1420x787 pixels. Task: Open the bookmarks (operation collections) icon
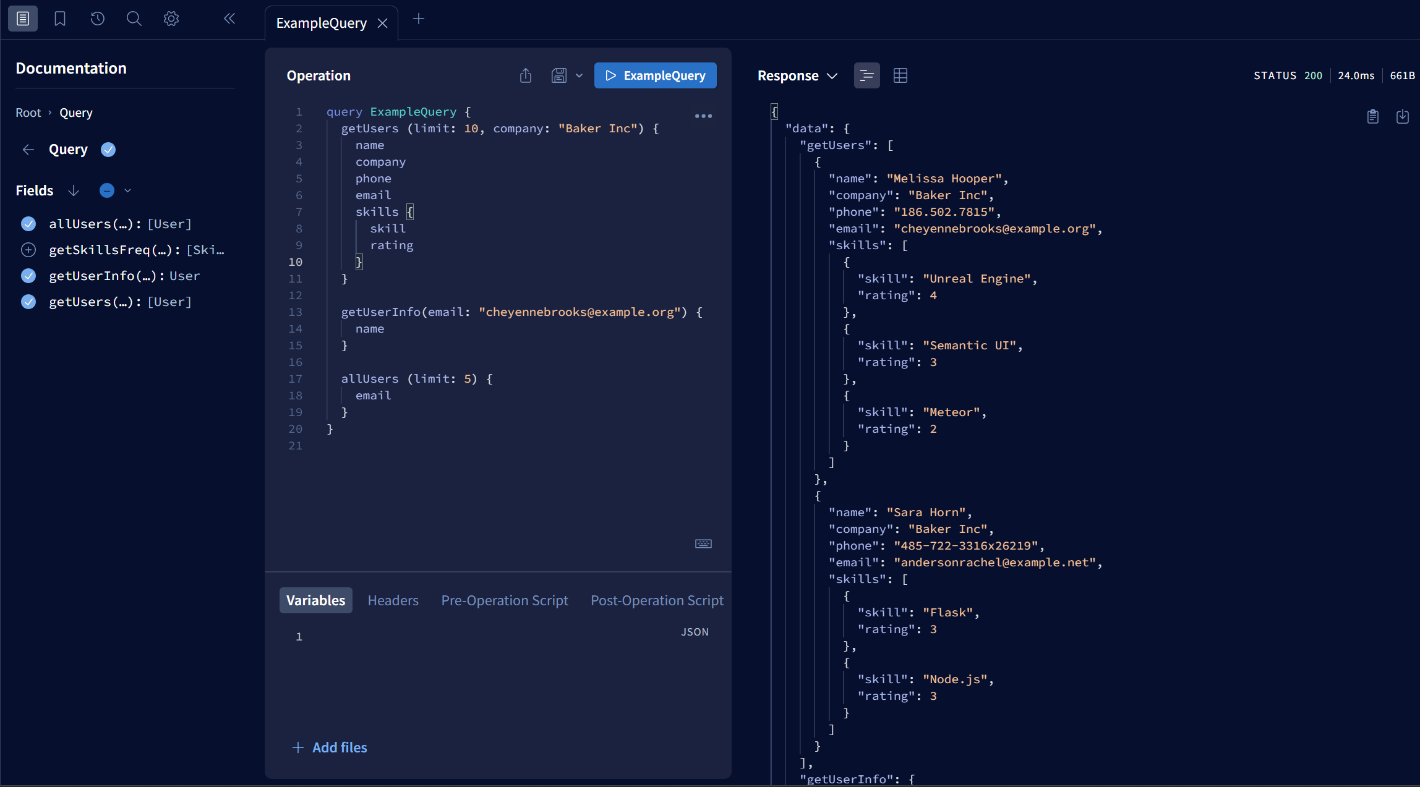point(60,19)
